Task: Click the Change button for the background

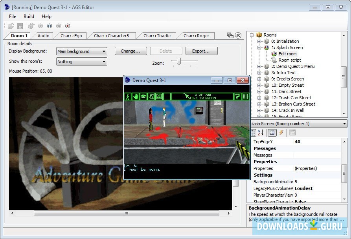Action: 130,51
